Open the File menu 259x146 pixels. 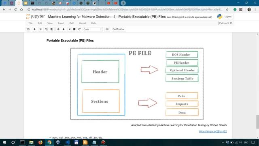click(31, 23)
